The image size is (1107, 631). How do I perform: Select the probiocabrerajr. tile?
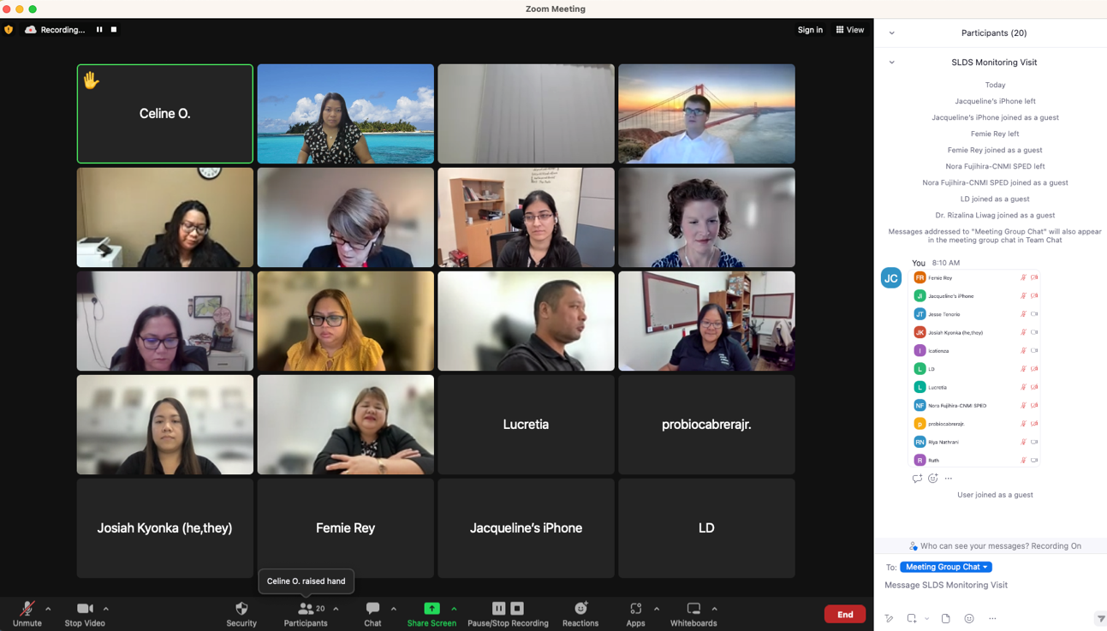[706, 425]
